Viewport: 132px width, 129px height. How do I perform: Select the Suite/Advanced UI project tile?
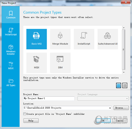[108, 39]
